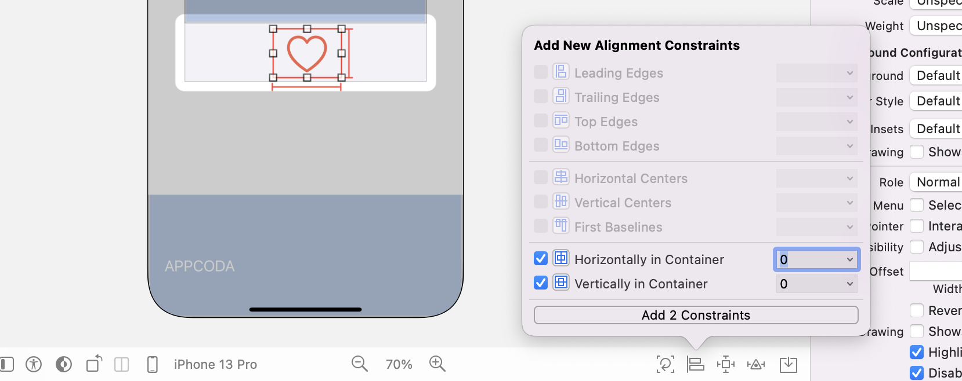Toggle appearance light/dark icon

click(64, 364)
